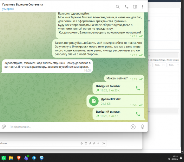Toggle the right side panel icon

click(x=135, y=7)
